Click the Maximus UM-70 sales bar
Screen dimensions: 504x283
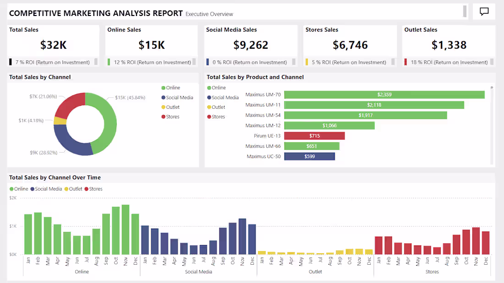[384, 95]
